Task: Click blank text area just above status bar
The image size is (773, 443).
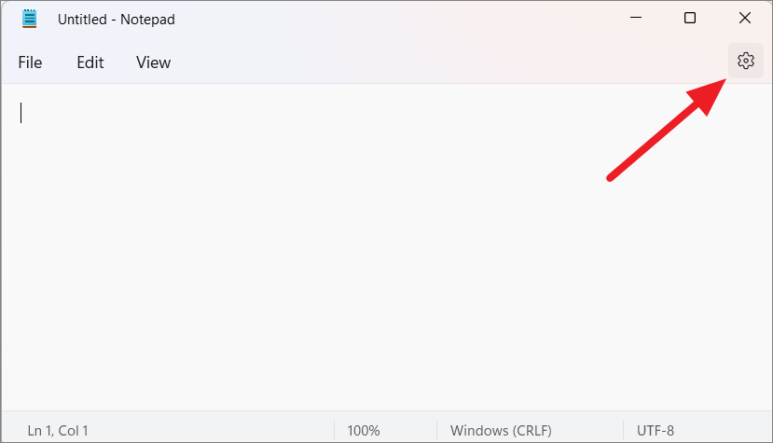Action: pyautogui.click(x=386, y=399)
